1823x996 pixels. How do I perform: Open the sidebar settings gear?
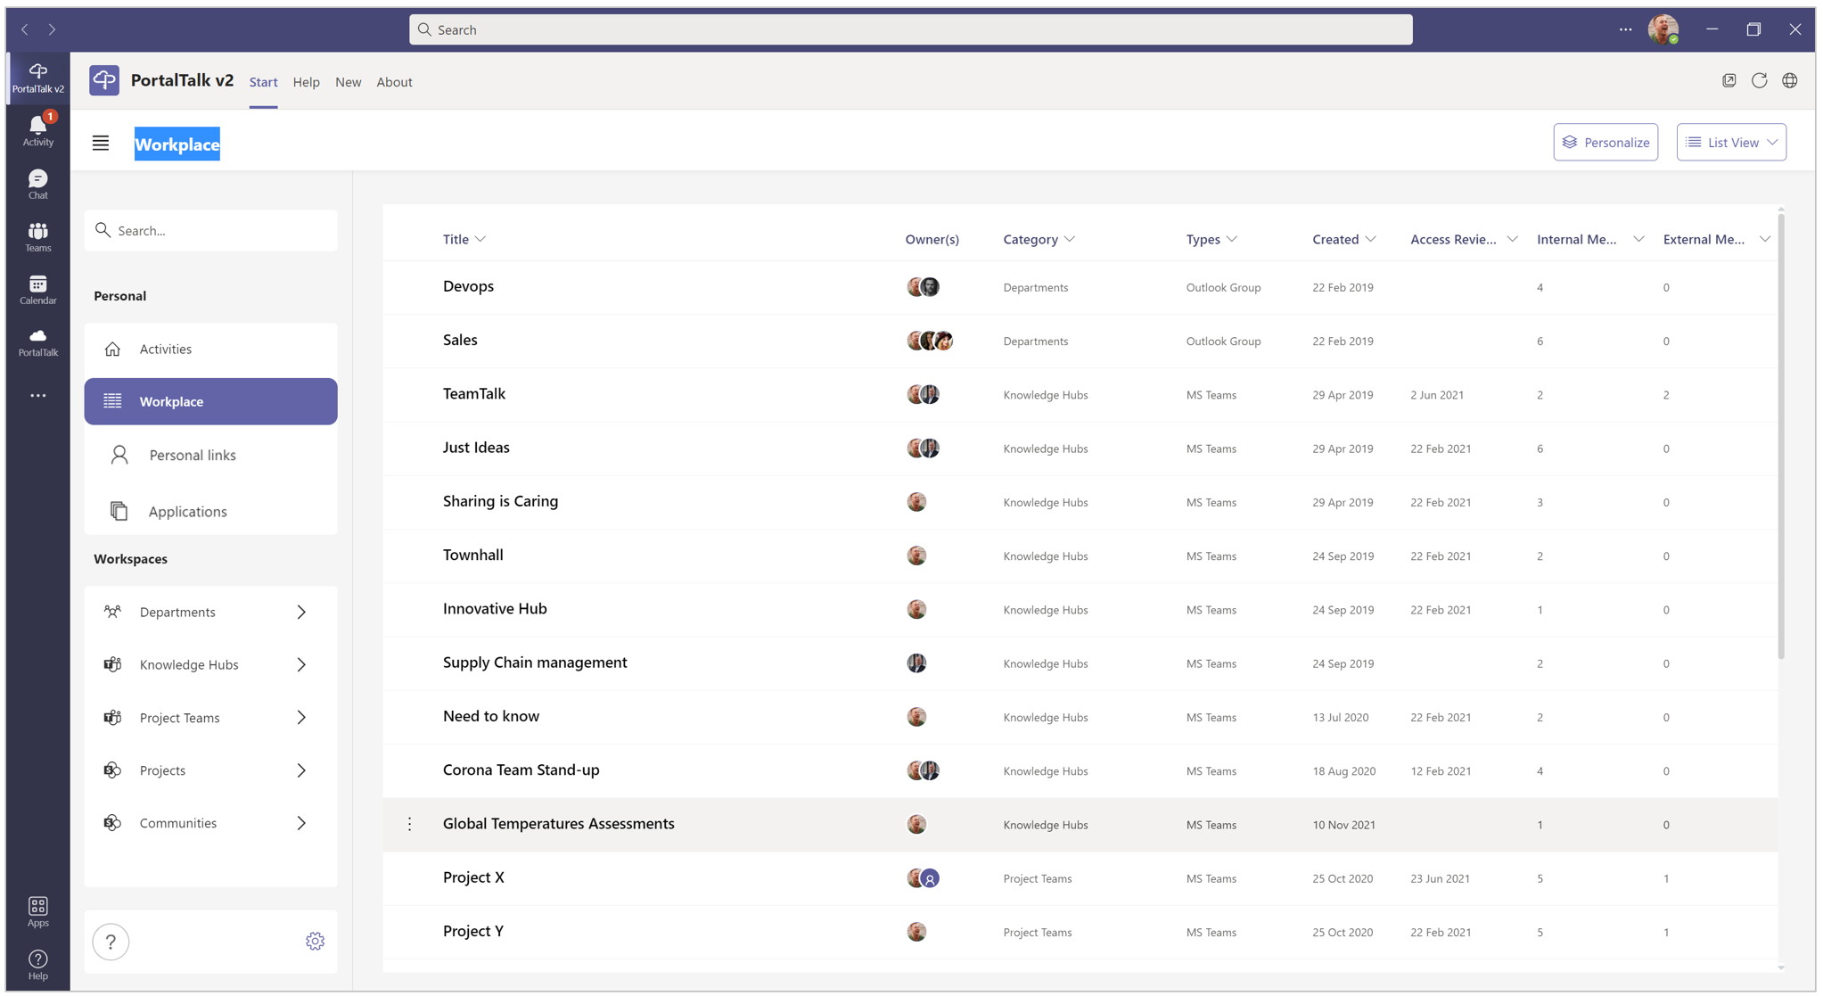pos(315,941)
